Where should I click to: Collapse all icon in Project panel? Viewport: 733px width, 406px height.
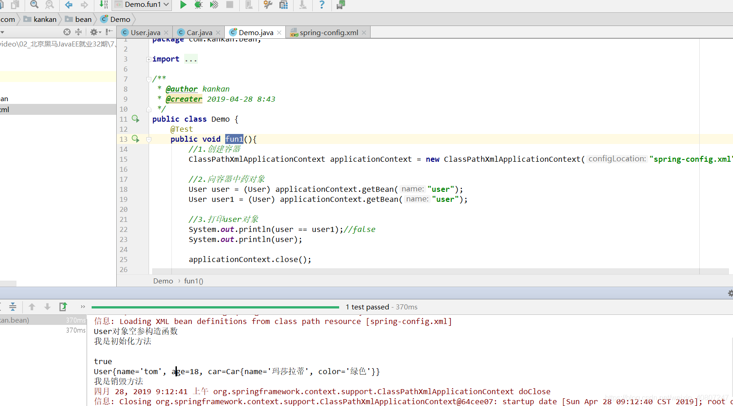[78, 32]
